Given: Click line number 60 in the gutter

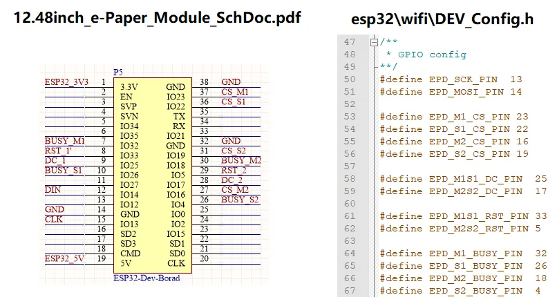Looking at the screenshot, I should click(350, 204).
